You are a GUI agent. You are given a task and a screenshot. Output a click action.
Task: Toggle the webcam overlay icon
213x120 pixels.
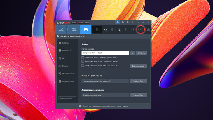pos(97,29)
